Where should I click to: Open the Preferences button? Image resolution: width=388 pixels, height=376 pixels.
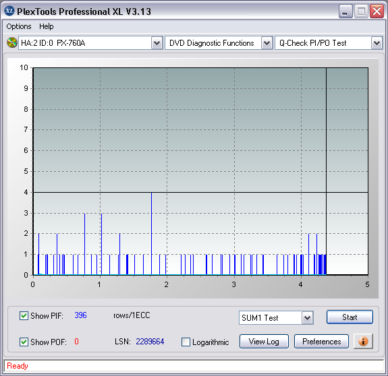[x=321, y=342]
